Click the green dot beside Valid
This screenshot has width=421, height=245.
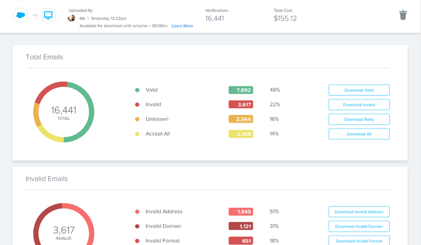coord(137,90)
